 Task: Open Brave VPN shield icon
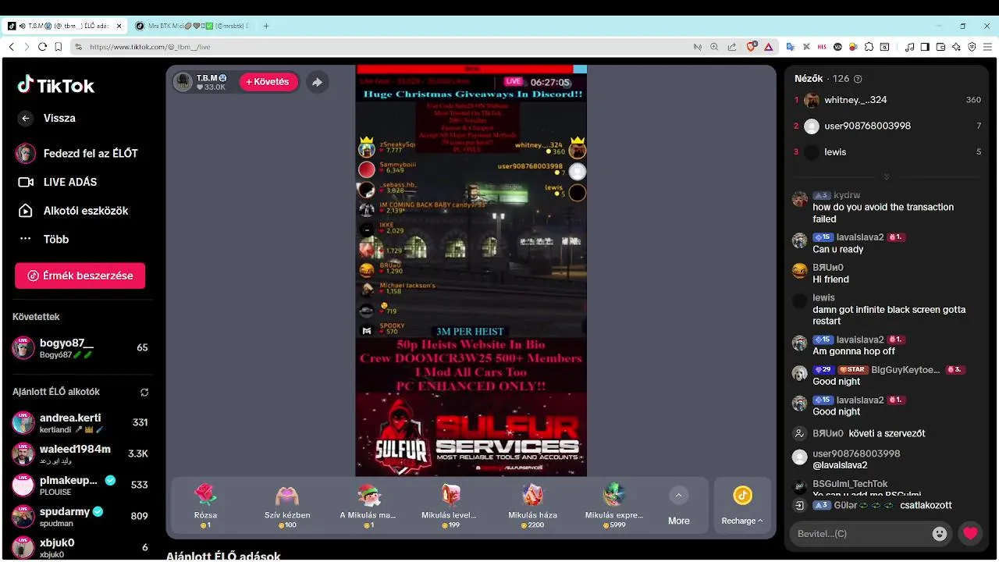pyautogui.click(x=972, y=47)
